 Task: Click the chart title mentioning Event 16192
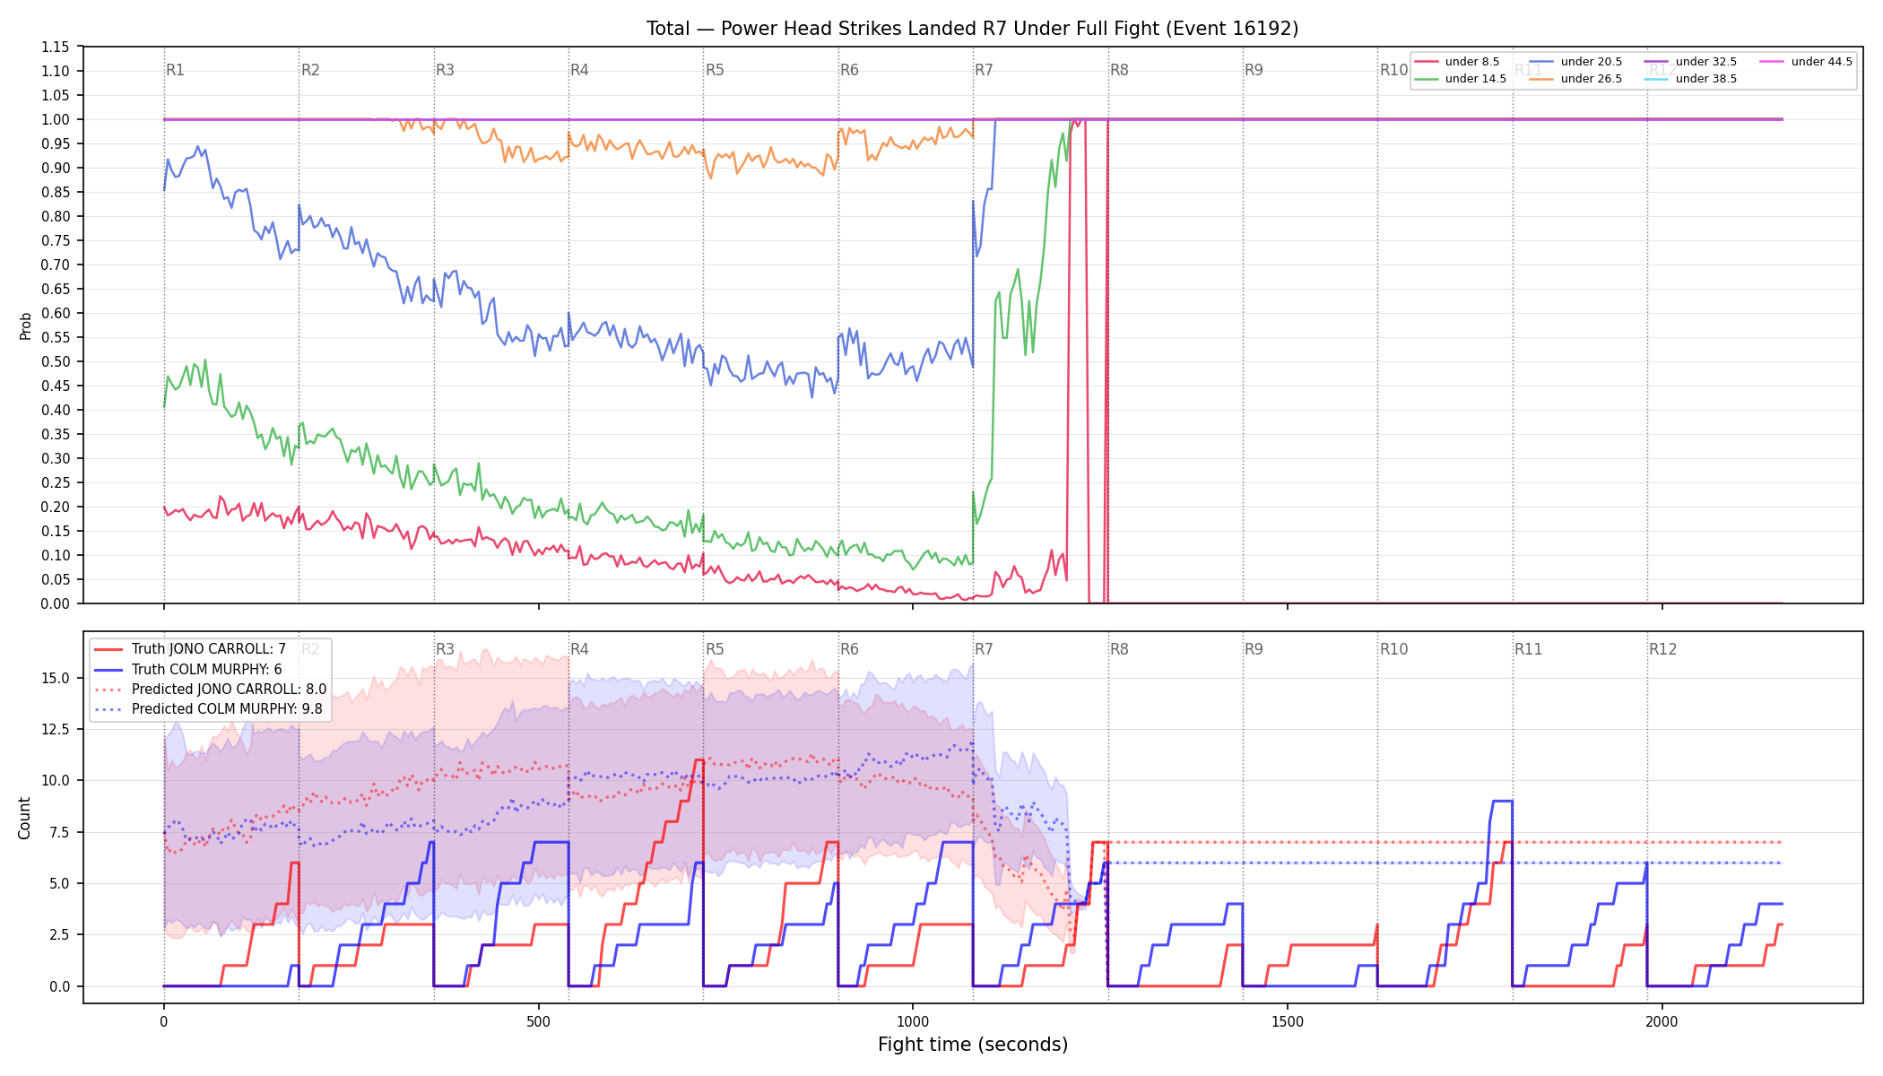coord(972,29)
